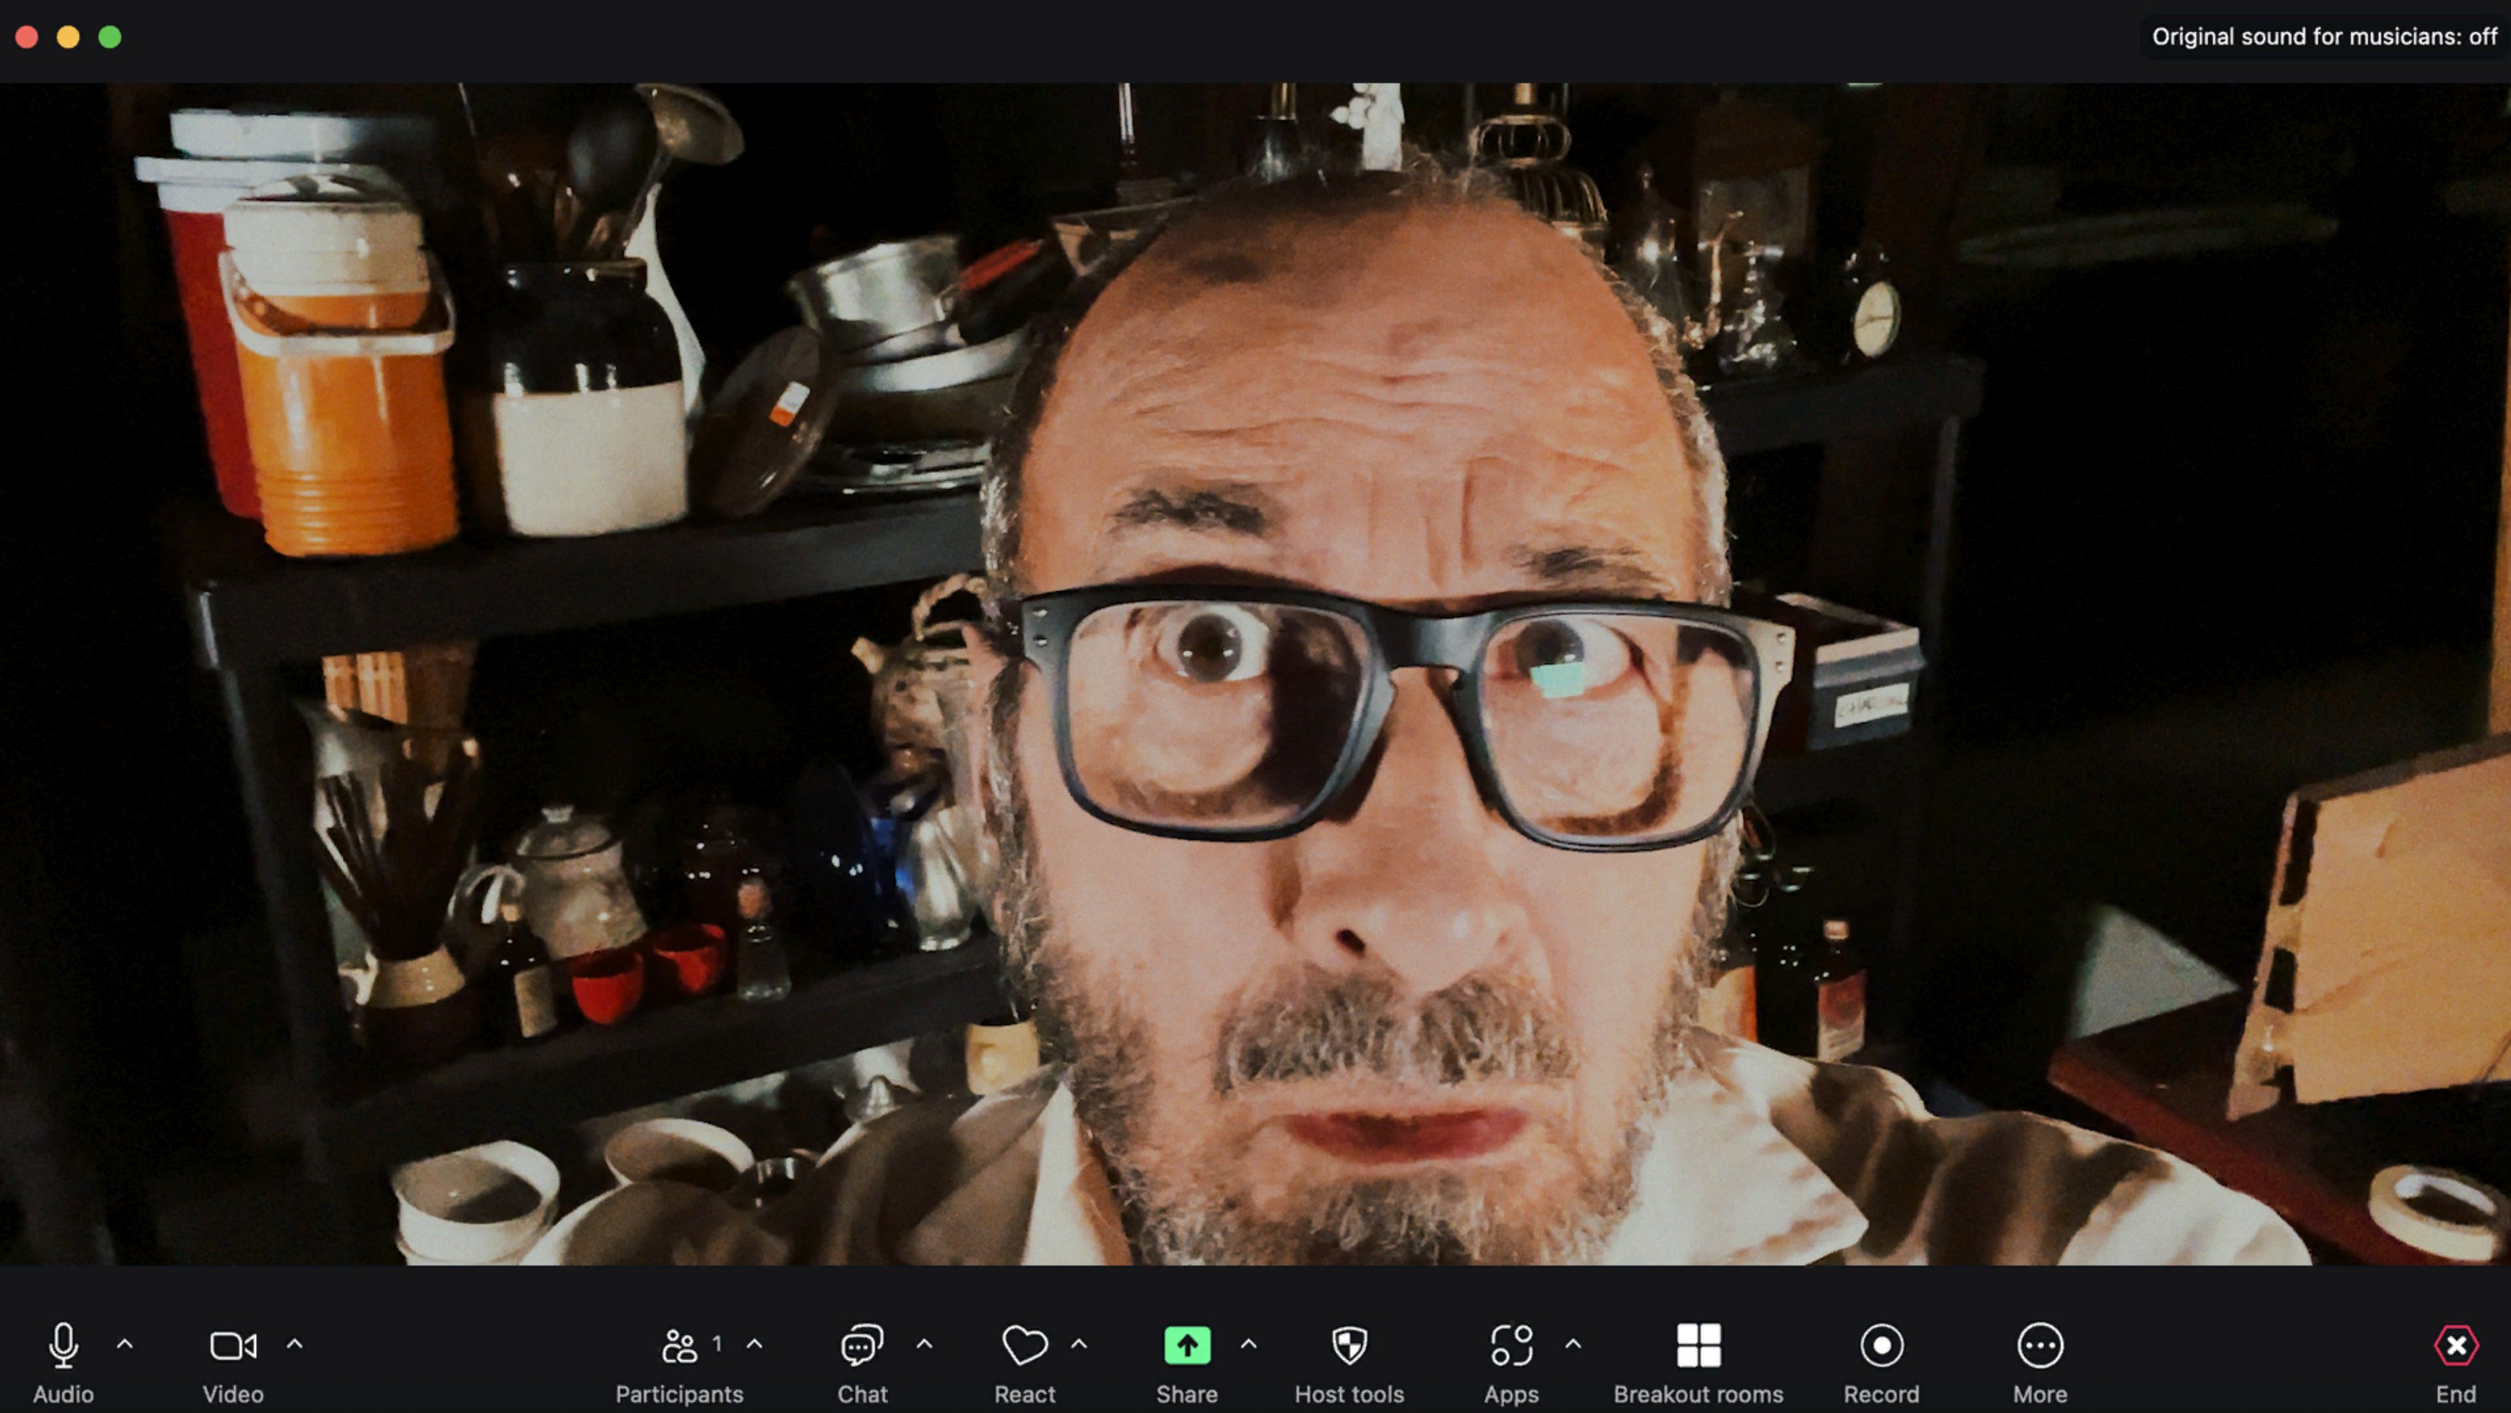Open share options chevron next to Share
Viewport: 2511px width, 1413px height.
(1249, 1344)
